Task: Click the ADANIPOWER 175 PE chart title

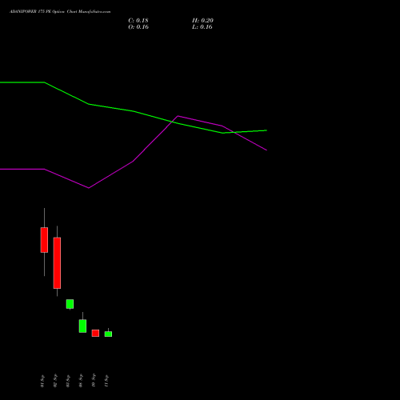Action: click(60, 12)
